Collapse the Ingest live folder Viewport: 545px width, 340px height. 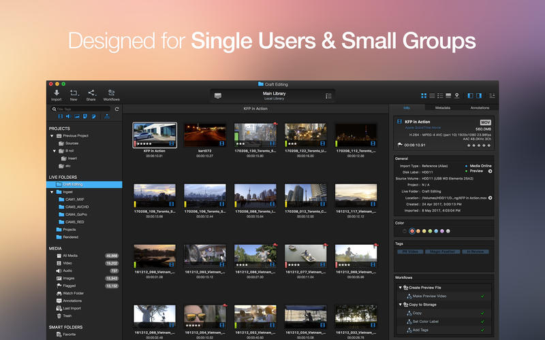click(52, 192)
